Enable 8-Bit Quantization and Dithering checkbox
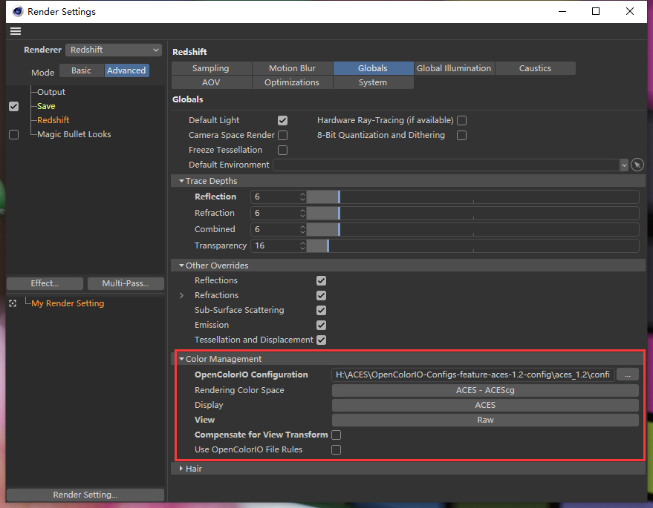 click(461, 136)
